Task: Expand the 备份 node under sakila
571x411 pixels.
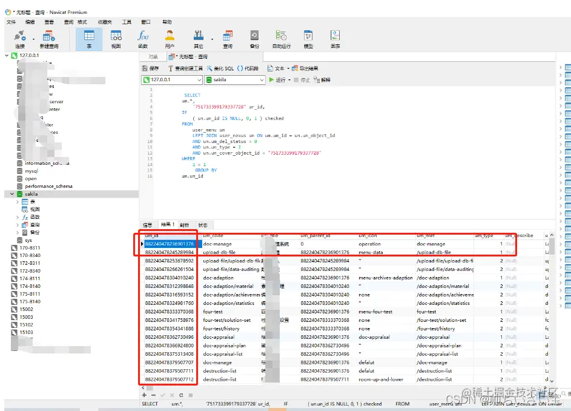Action: click(x=18, y=232)
